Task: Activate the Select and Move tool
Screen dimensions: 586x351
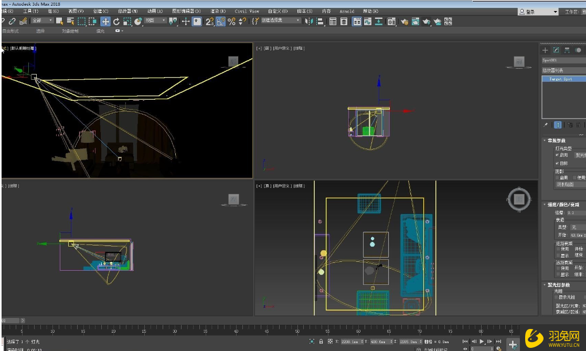Action: pyautogui.click(x=106, y=22)
